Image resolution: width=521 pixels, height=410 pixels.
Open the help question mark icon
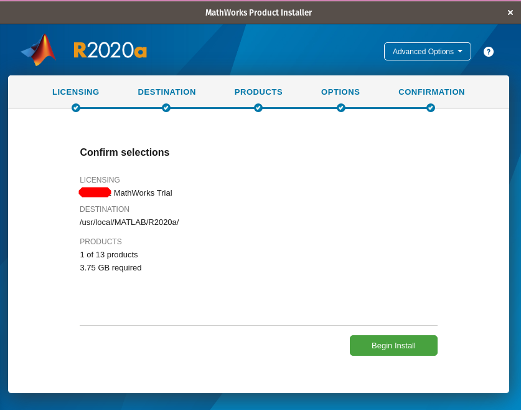pyautogui.click(x=489, y=52)
